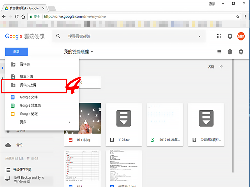250x187 pixels.
Task: Expand the sidebar tree blue arrow
Action: pos(3,68)
